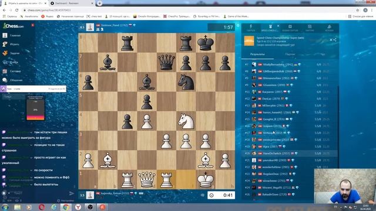The height and width of the screenshot is (211, 376).
Task: Click the chess.com address bar
Action: click(187, 11)
